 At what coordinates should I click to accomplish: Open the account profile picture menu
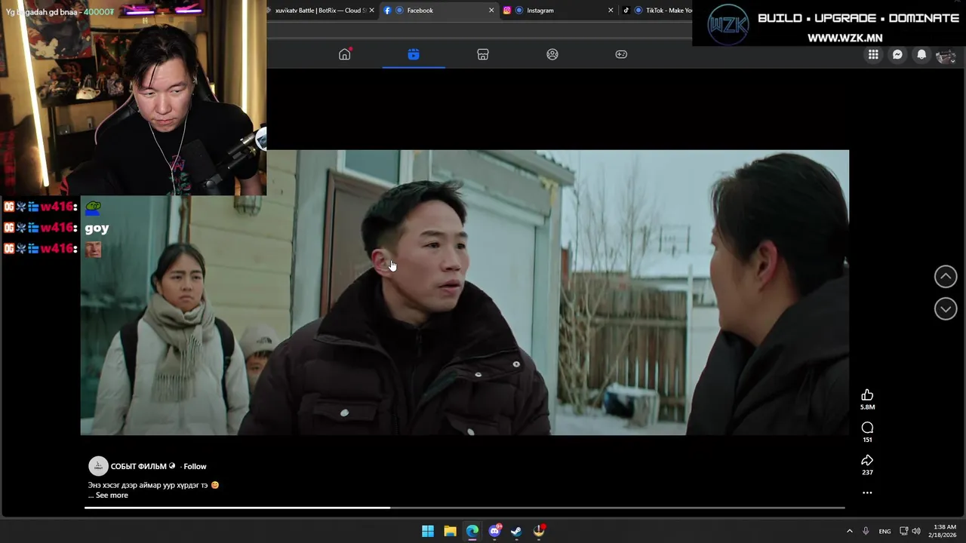click(x=946, y=55)
